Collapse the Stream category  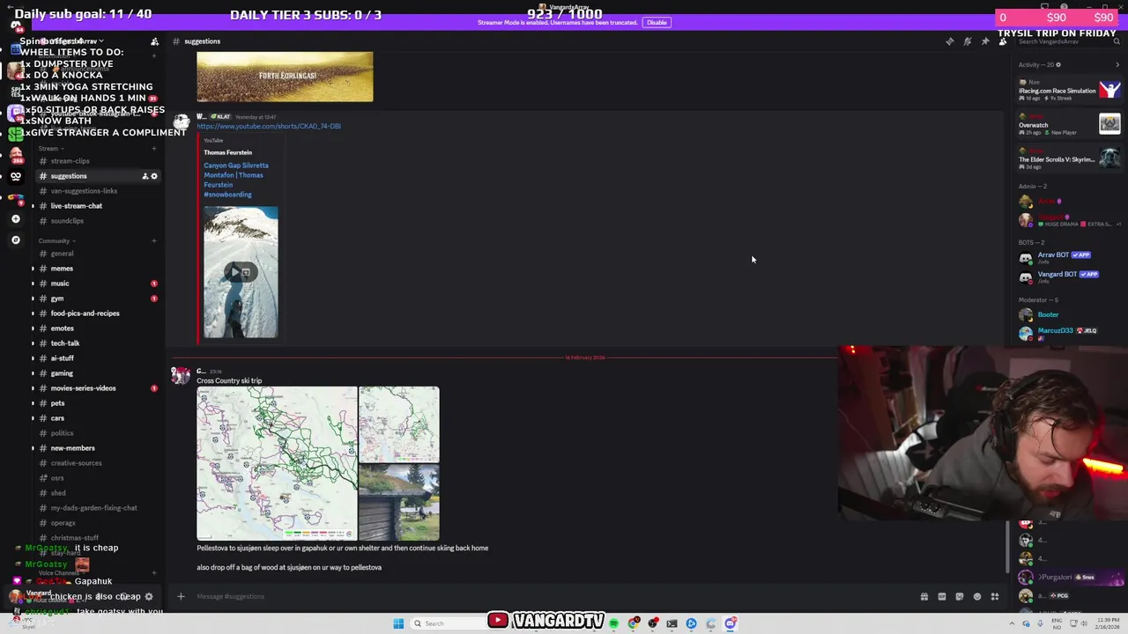click(50, 149)
